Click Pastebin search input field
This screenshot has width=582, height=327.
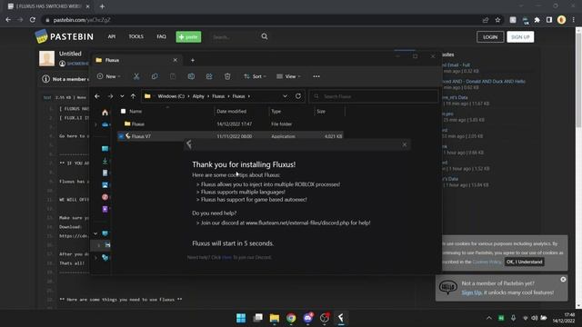(x=234, y=37)
